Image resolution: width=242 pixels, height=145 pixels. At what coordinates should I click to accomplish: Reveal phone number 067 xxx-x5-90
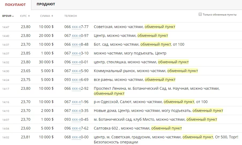click(76, 71)
